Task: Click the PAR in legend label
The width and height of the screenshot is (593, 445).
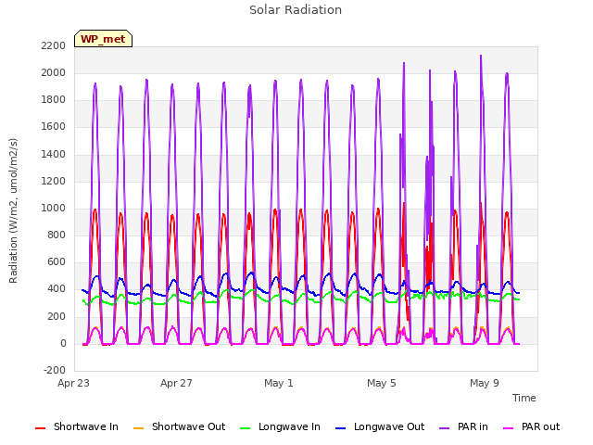Action: click(x=473, y=426)
